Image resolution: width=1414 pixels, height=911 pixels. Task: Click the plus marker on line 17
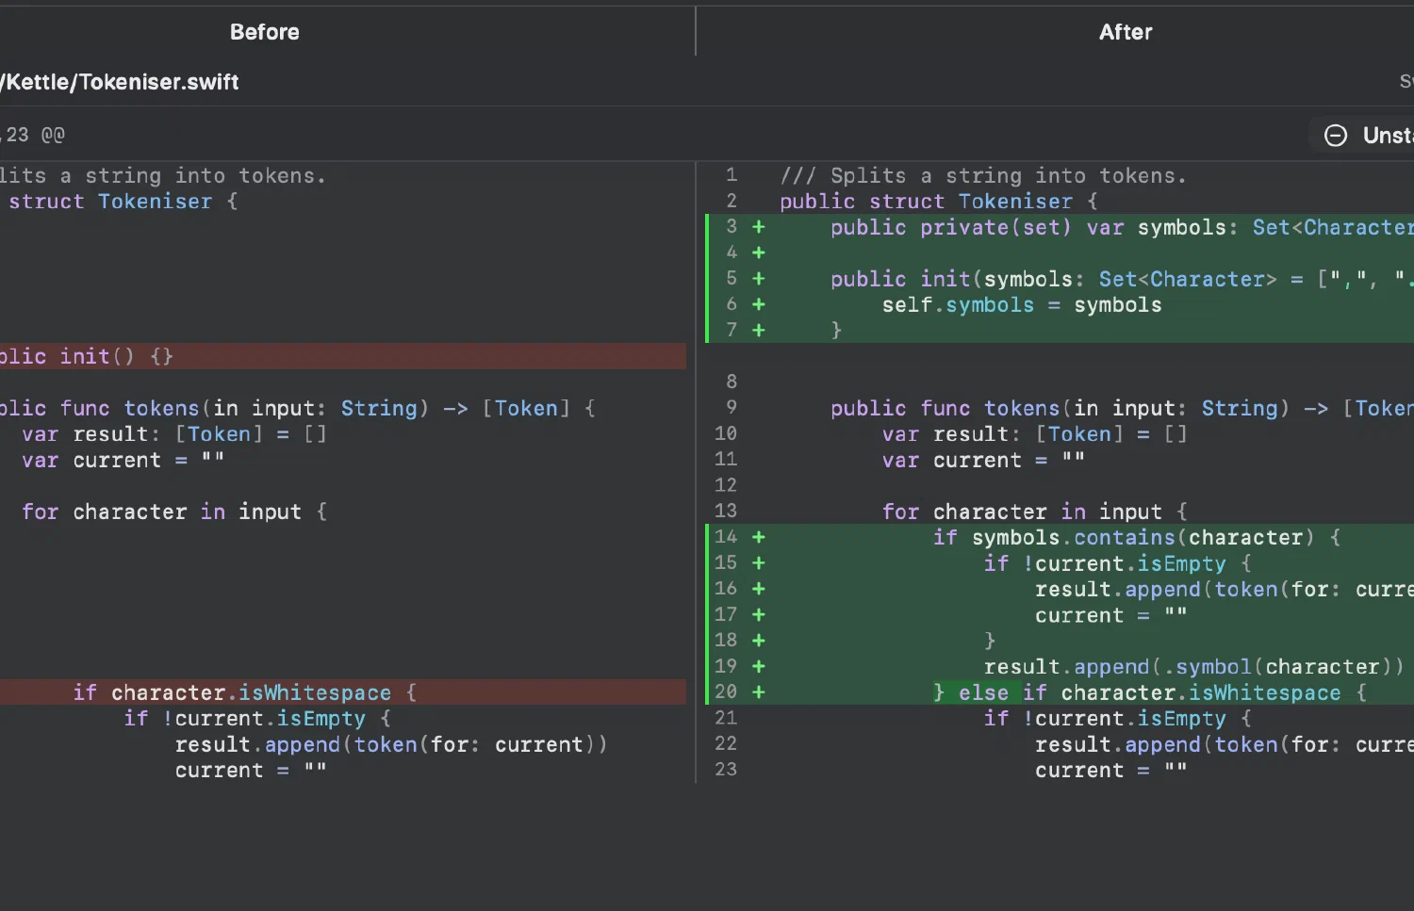(x=759, y=615)
